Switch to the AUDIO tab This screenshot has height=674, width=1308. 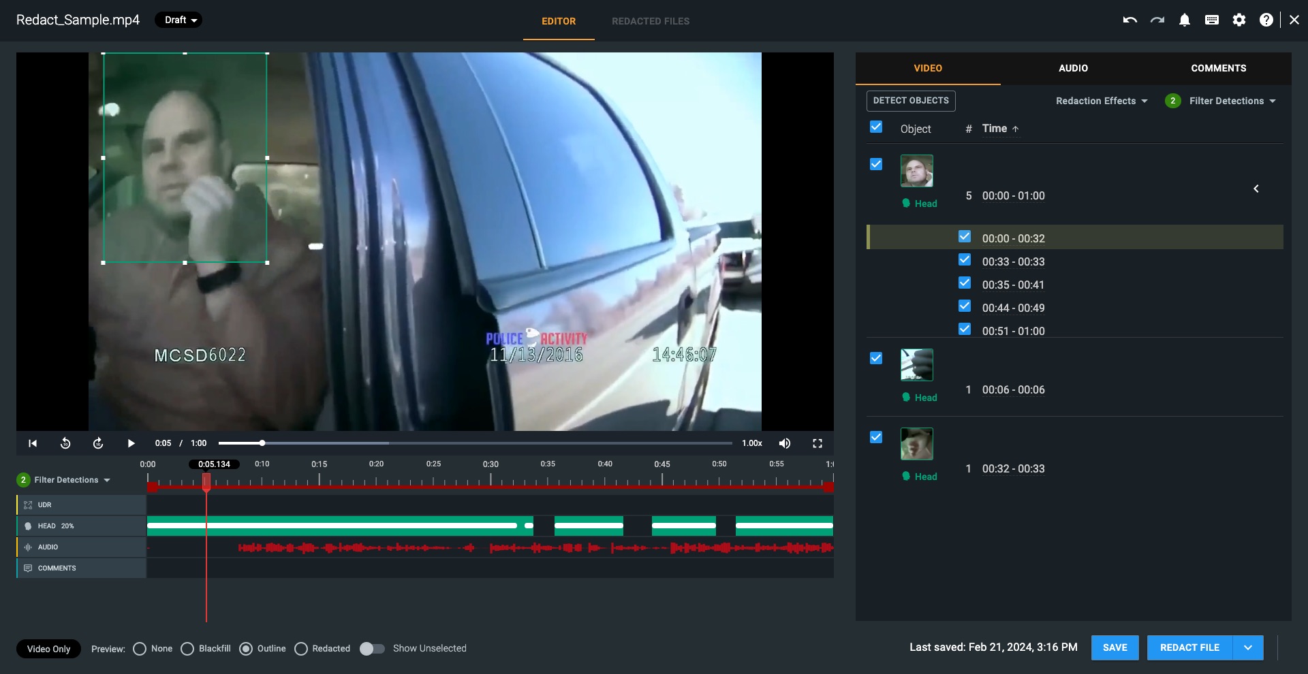coord(1073,68)
